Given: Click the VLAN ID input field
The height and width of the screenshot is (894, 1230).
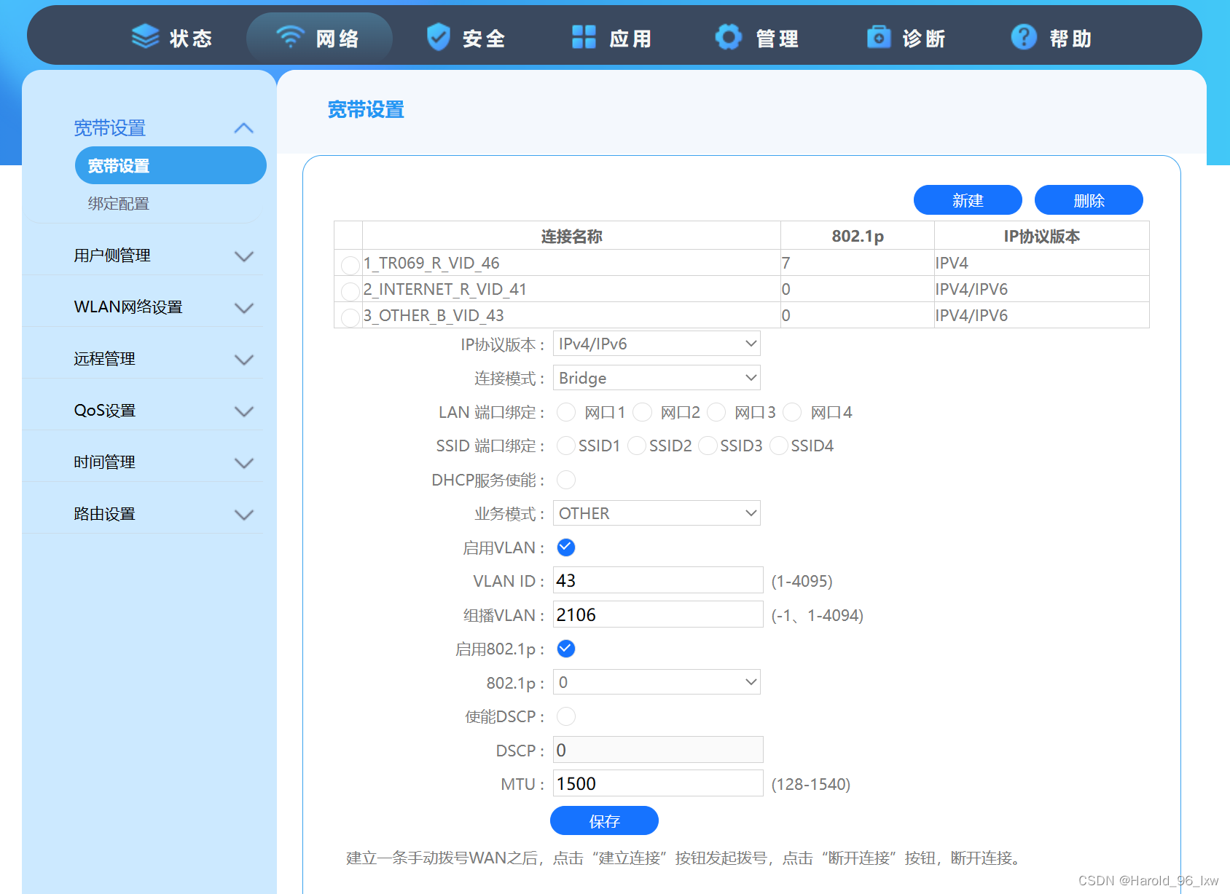Looking at the screenshot, I should (658, 580).
